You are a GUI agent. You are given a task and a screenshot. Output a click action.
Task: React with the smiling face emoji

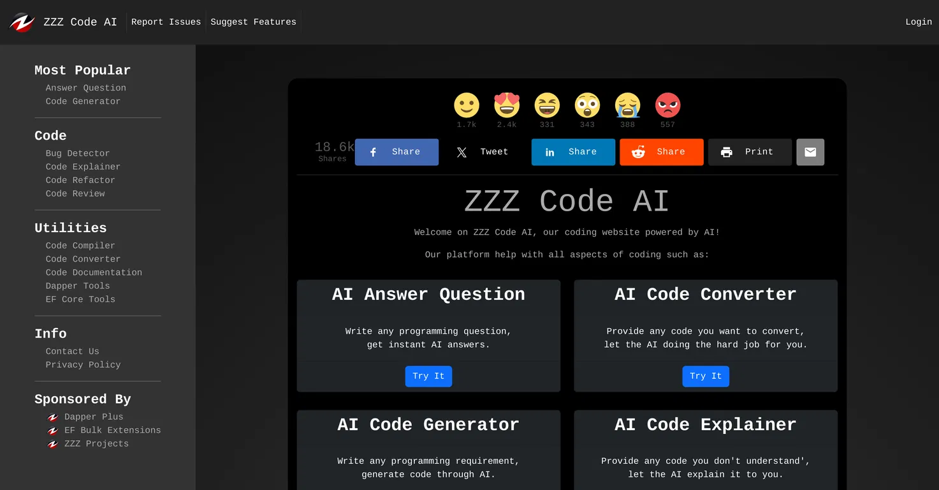coord(466,105)
